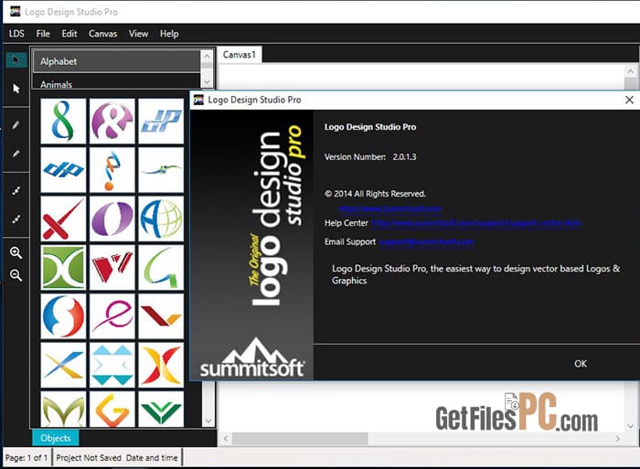Switch to the Canvas1 tab

pyautogui.click(x=240, y=54)
